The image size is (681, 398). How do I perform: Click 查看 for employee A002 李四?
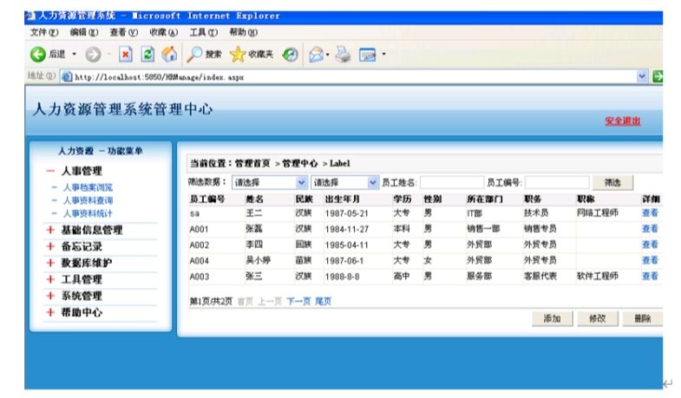point(650,245)
